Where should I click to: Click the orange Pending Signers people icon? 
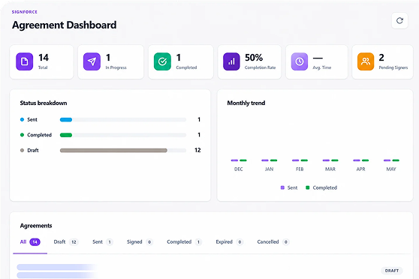[366, 61]
